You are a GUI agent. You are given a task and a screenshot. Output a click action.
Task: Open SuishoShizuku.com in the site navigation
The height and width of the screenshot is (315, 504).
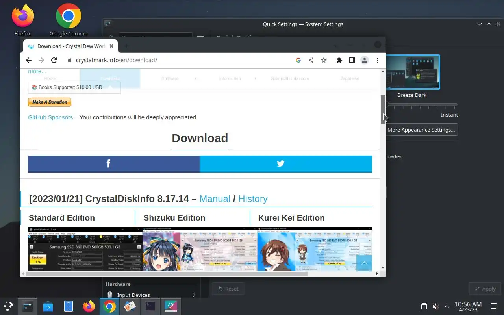pos(290,78)
